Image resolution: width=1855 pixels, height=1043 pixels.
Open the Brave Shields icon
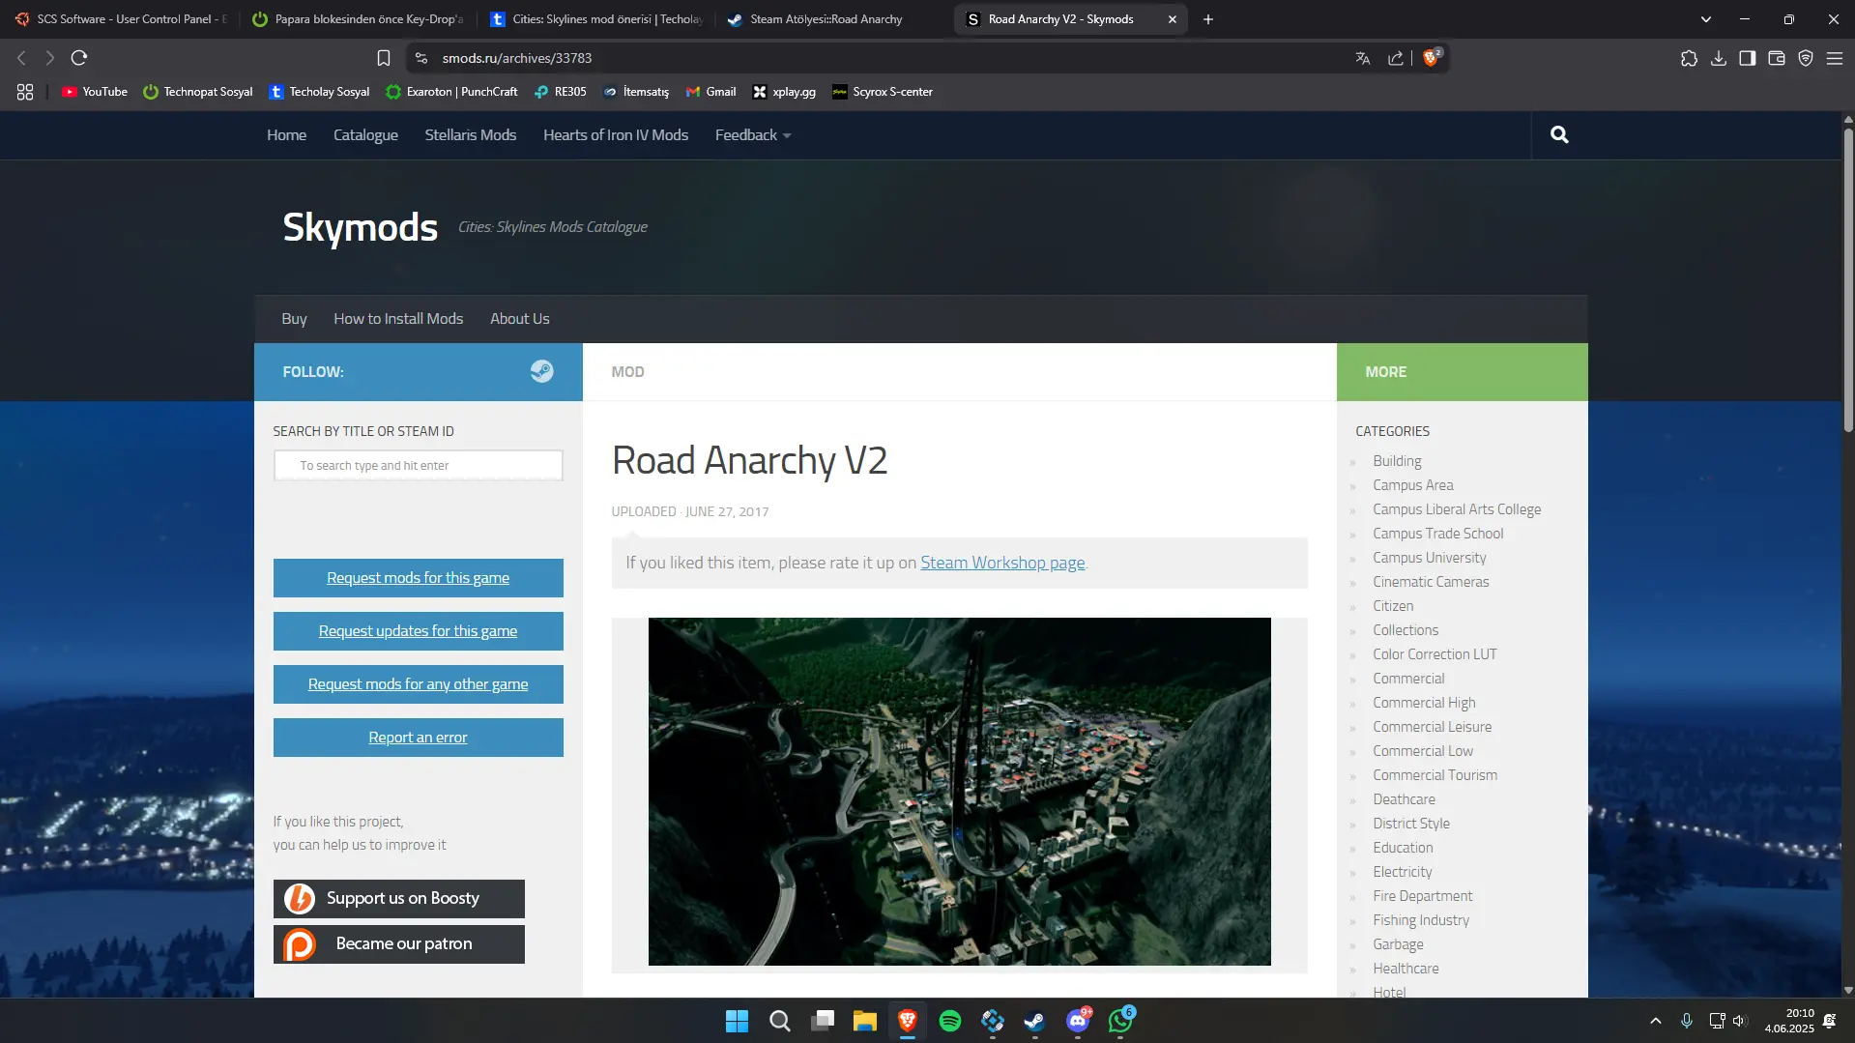point(1432,57)
